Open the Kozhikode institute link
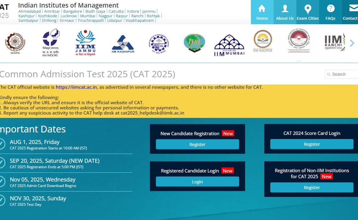The width and height of the screenshot is (358, 220). (48, 16)
